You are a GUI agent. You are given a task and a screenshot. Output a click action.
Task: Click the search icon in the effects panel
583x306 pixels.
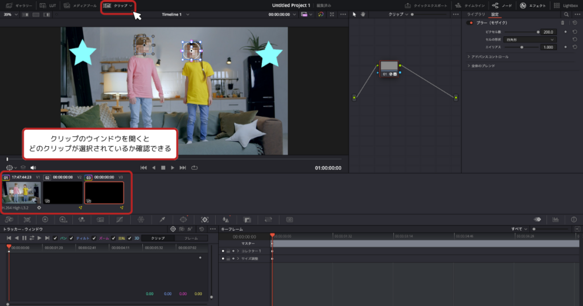[566, 14]
